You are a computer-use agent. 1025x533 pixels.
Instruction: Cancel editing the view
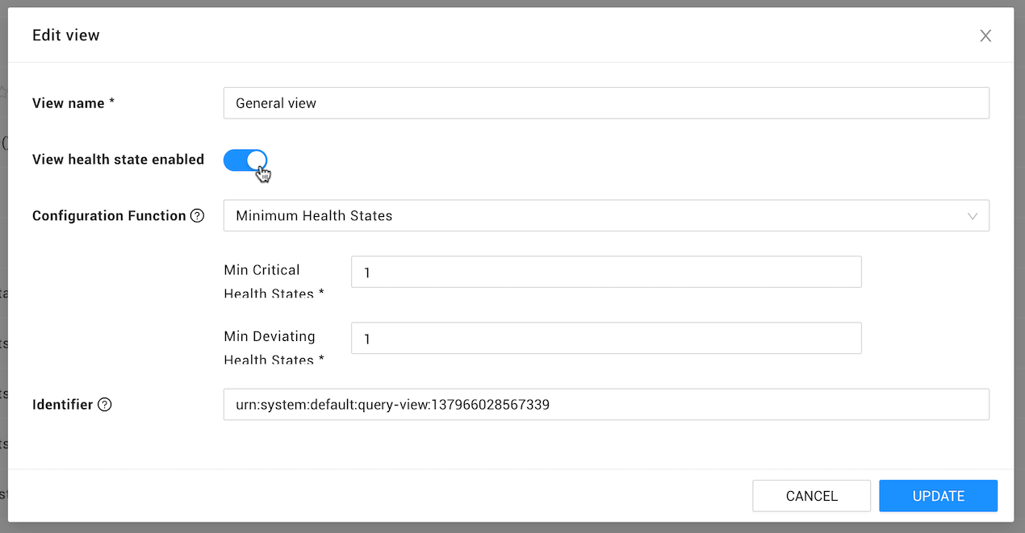click(x=811, y=496)
